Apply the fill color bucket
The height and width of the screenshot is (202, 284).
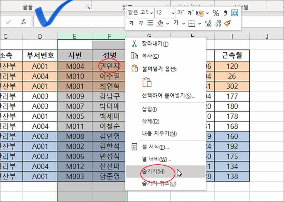160,23
